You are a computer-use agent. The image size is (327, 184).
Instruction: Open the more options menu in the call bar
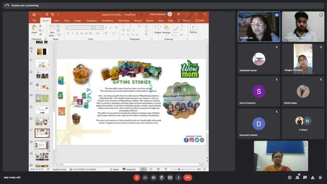pyautogui.click(x=178, y=177)
